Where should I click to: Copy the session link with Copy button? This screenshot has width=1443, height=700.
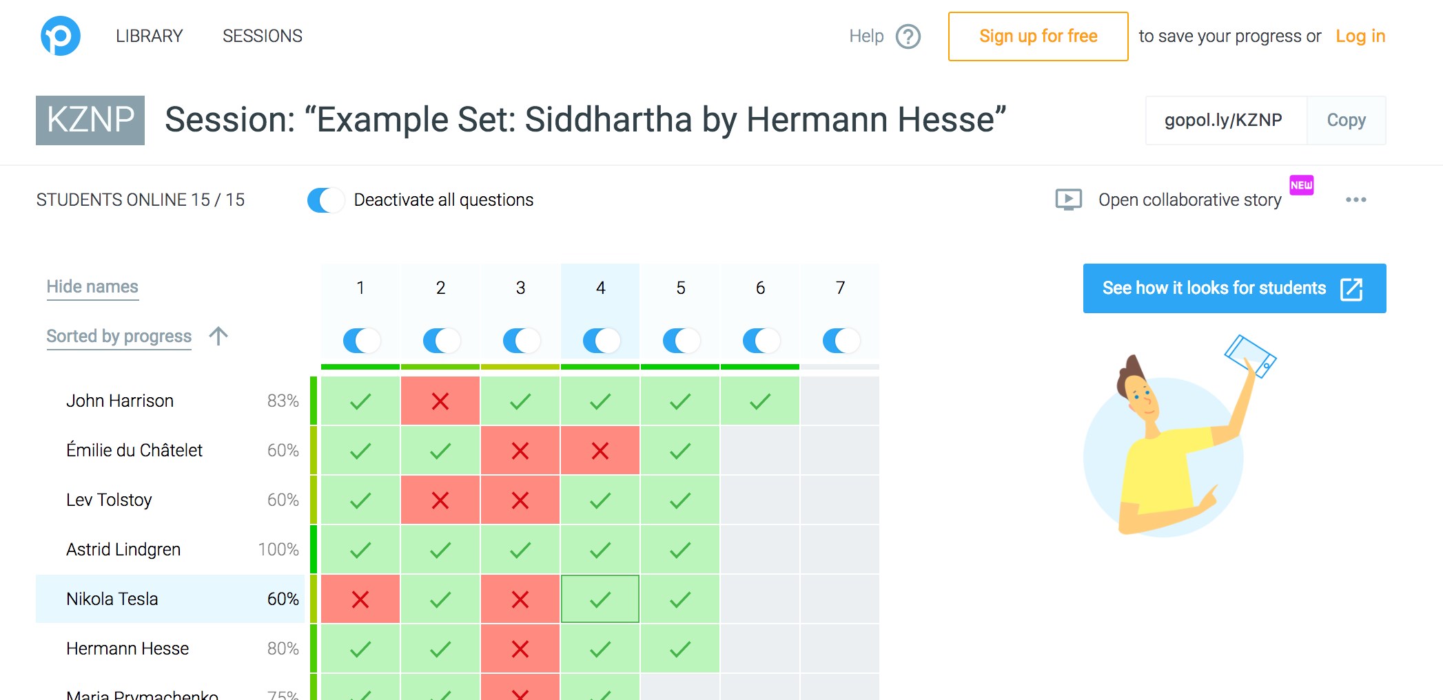point(1346,120)
